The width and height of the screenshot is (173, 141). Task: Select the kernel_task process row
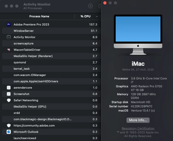point(52,69)
